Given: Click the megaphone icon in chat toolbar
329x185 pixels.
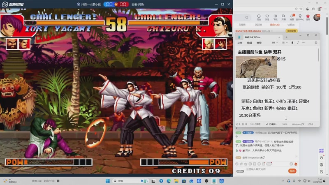Looking at the screenshot, I should click(x=241, y=164).
